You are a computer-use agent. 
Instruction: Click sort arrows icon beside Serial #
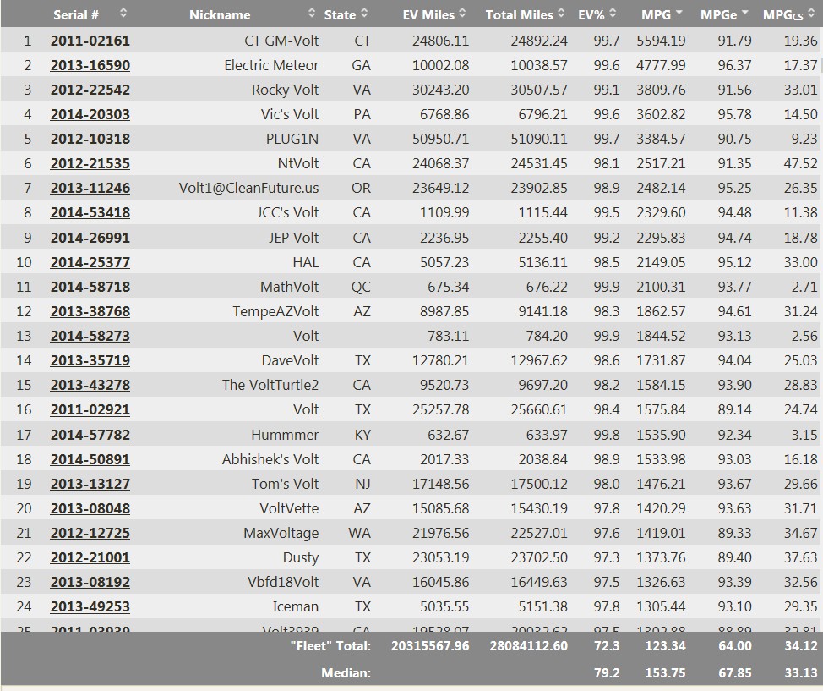pos(123,14)
